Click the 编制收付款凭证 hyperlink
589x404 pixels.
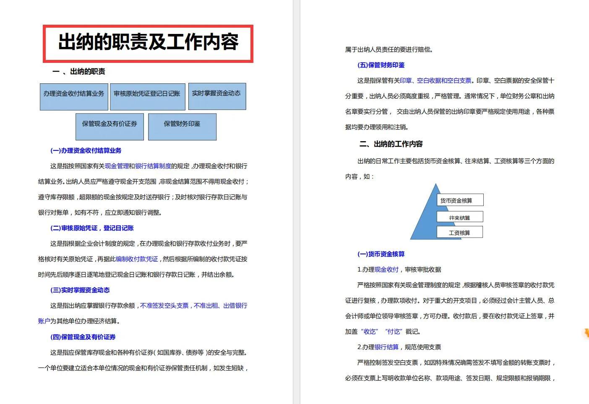[x=137, y=259]
